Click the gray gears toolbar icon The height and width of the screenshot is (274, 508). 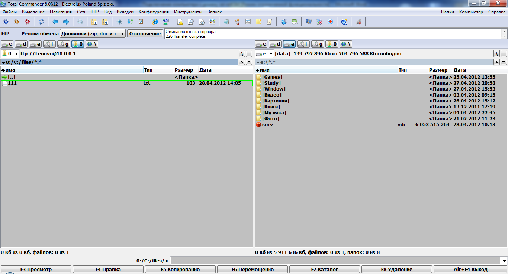click(x=80, y=22)
